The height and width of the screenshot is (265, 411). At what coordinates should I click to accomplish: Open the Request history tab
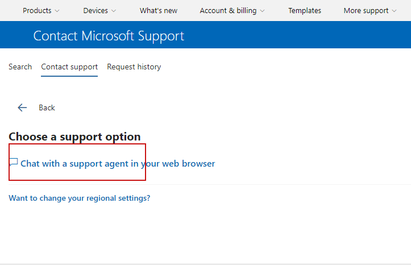coord(134,67)
